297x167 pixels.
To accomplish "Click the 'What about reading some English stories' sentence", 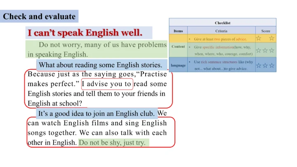I will [100, 65].
